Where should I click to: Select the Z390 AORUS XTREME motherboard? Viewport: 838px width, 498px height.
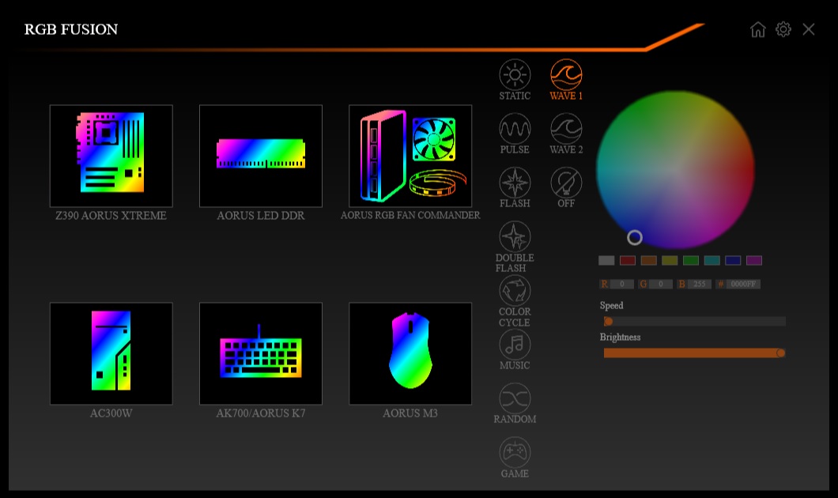111,156
